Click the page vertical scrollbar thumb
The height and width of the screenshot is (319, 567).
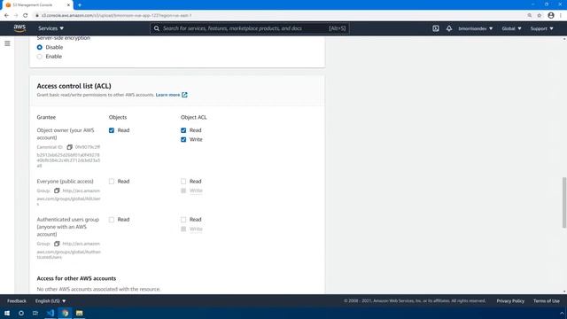[564, 203]
